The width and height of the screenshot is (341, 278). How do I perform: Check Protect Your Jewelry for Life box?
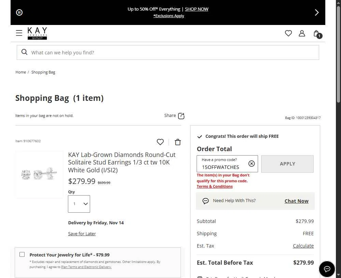coord(22,254)
